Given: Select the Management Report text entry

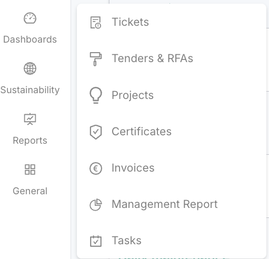Looking at the screenshot, I should pyautogui.click(x=165, y=204).
